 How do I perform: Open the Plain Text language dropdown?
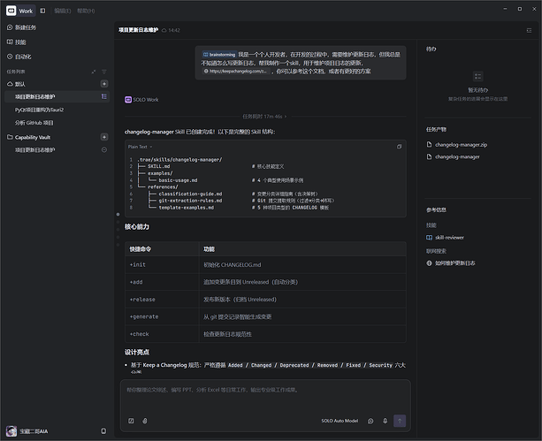pyautogui.click(x=140, y=147)
